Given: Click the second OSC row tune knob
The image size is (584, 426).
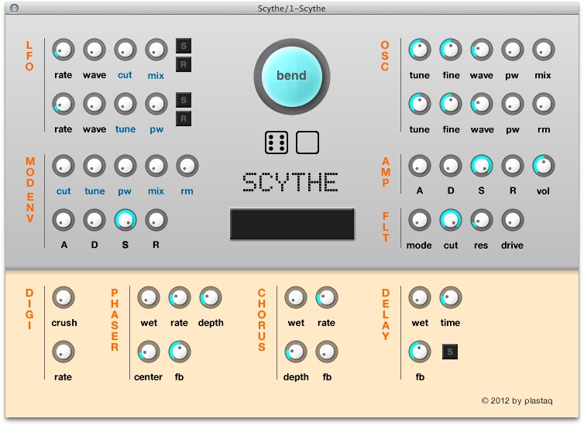Looking at the screenshot, I should click(x=420, y=104).
